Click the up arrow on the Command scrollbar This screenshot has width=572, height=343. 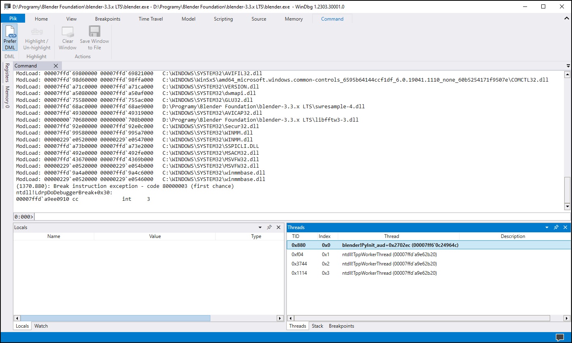[567, 74]
